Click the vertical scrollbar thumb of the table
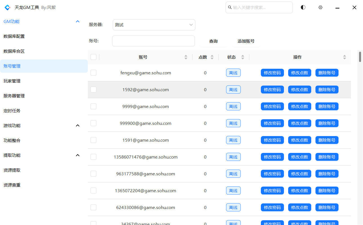Image resolution: width=363 pixels, height=225 pixels. (360, 56)
